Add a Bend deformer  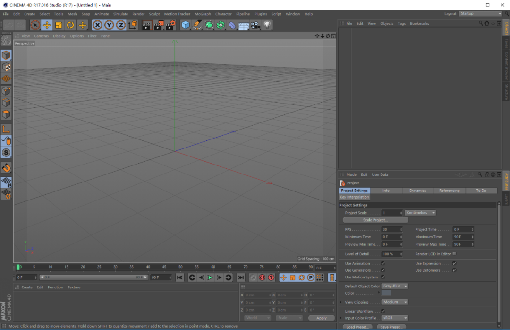coord(232,25)
